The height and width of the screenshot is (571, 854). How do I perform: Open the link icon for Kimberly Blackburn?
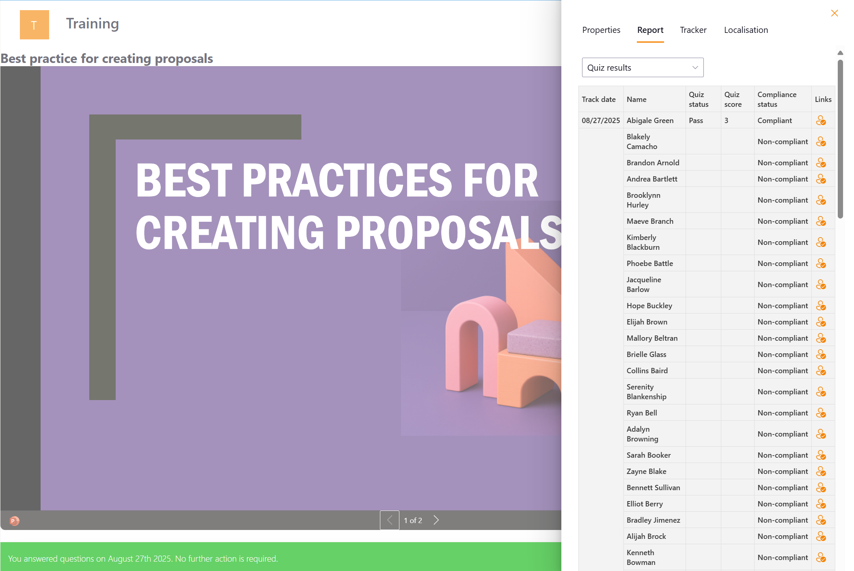point(821,242)
